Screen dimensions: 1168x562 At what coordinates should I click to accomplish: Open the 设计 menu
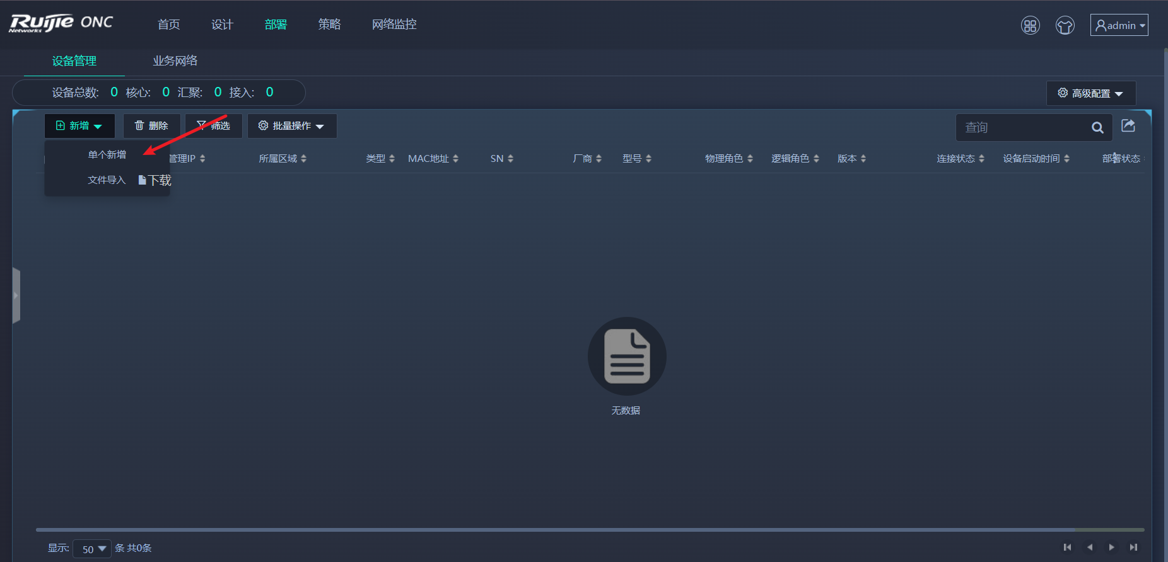[223, 24]
